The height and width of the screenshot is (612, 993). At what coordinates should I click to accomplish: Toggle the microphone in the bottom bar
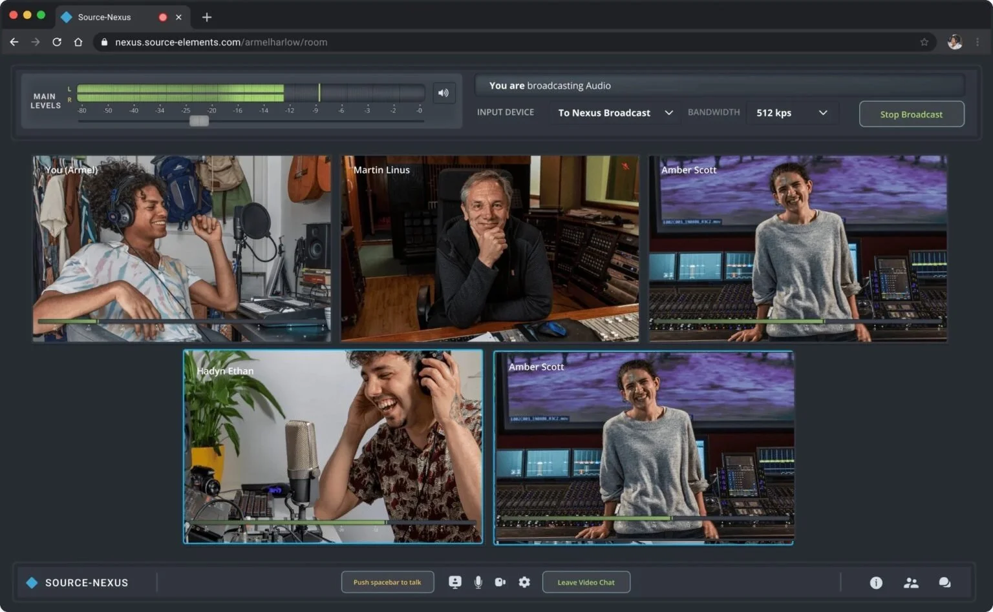pyautogui.click(x=478, y=582)
